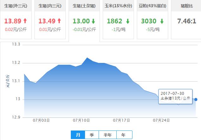Open the 玉米(15%水分) corn price tab

[119, 6]
